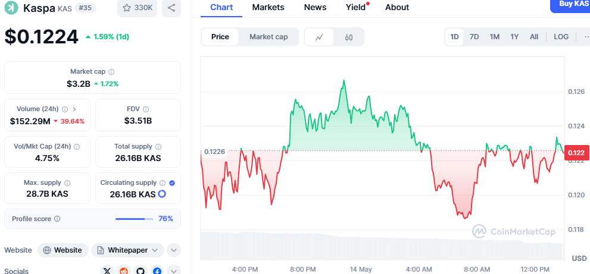Toggle LOG scale on the chart

[x=561, y=37]
